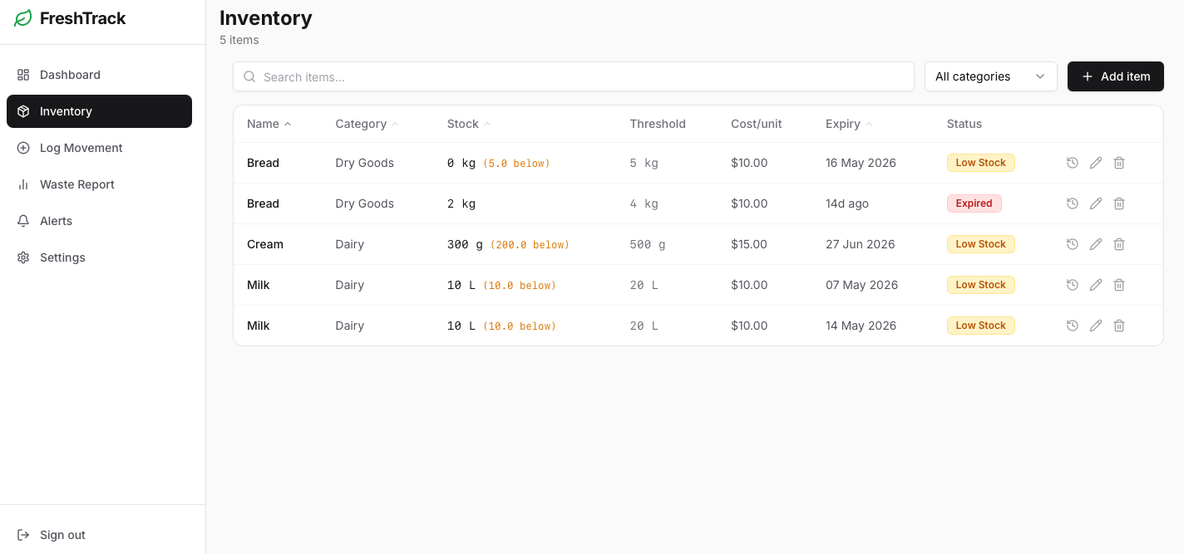
Task: Open the Log Movement section in the sidebar
Action: (81, 148)
